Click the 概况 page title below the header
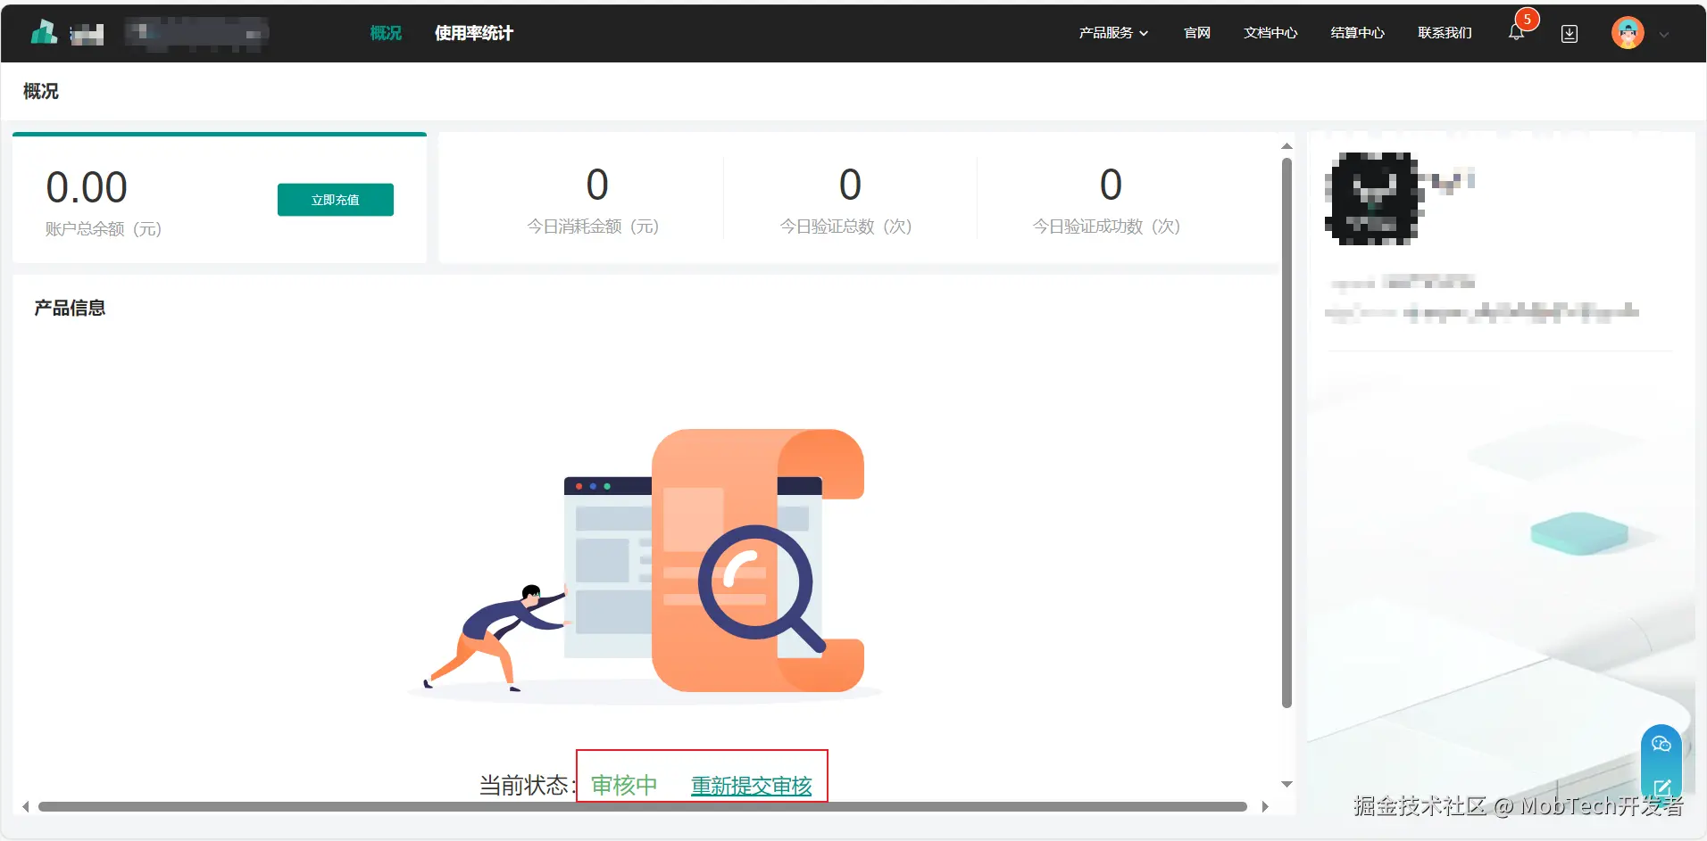This screenshot has height=841, width=1707. 41,91
